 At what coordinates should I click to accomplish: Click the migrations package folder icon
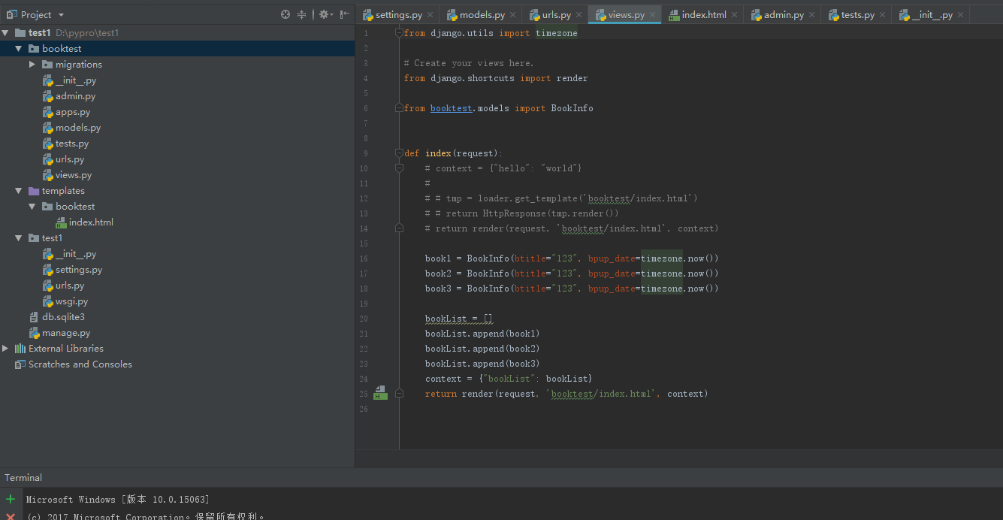coord(47,65)
